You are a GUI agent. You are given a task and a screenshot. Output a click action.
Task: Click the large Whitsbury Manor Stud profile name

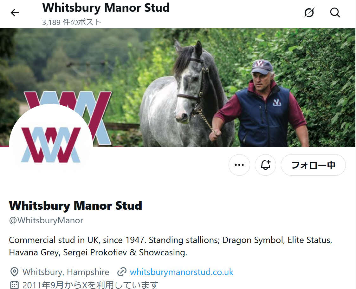[x=75, y=205]
